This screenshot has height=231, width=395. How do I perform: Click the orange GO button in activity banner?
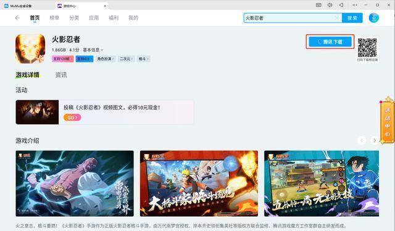click(72, 118)
